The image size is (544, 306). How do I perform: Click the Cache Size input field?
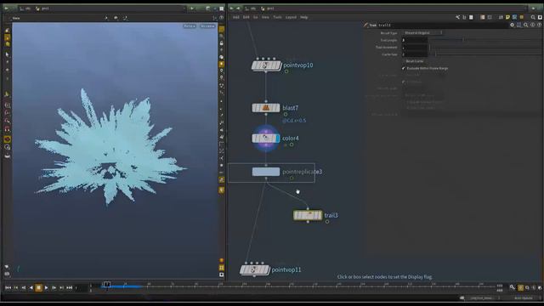(x=415, y=54)
